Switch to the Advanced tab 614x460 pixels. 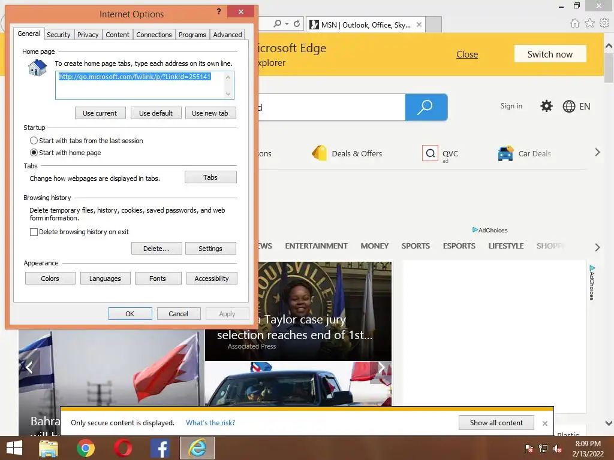tap(227, 35)
